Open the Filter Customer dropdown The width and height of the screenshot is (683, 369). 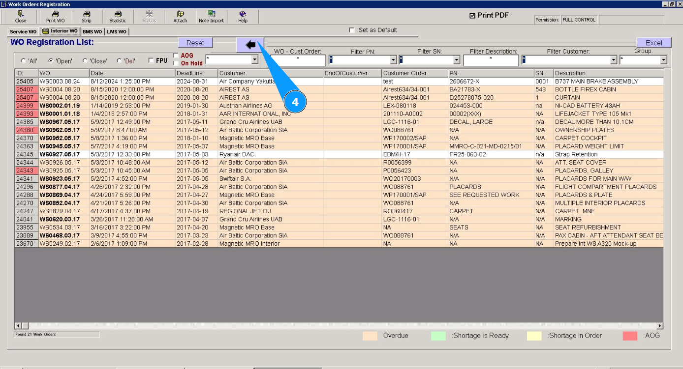pos(614,60)
